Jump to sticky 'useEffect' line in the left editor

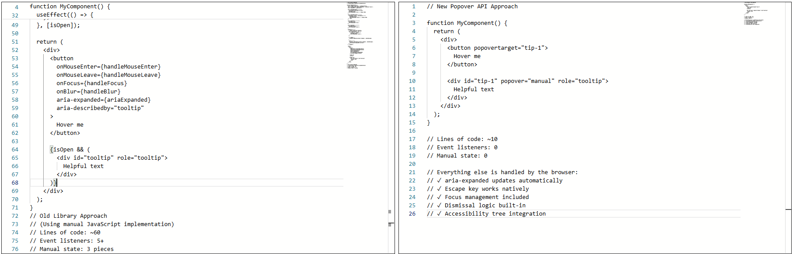pos(65,15)
